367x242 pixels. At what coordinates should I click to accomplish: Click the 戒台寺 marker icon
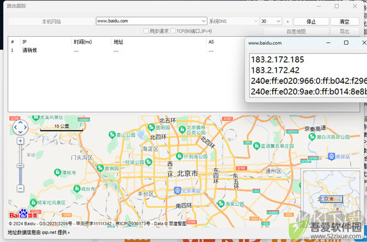[x=77, y=189]
